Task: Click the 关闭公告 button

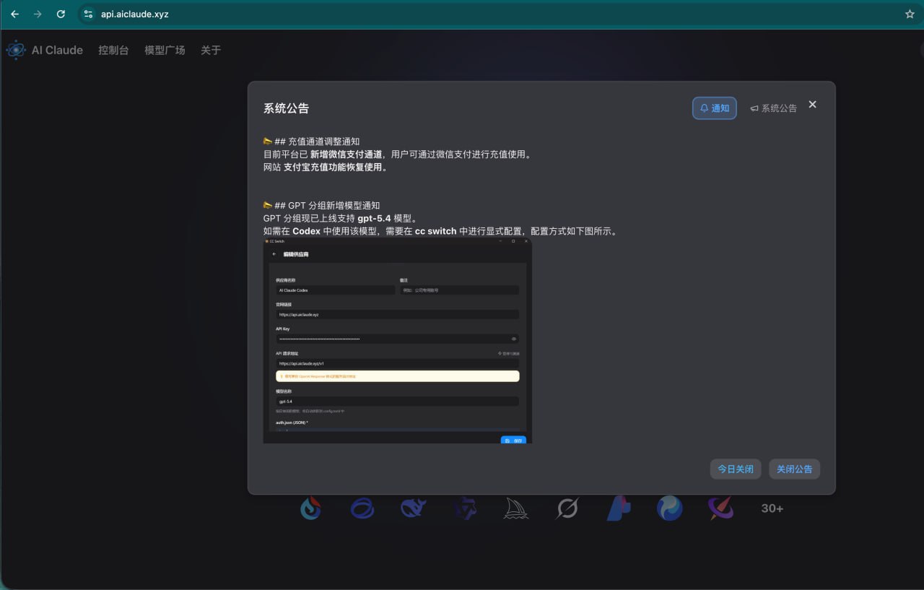Action: 794,469
